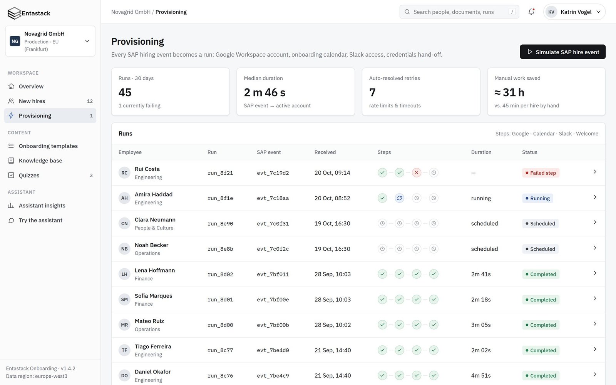Click the Failed step status badge
Image resolution: width=616 pixels, height=385 pixels.
pyautogui.click(x=541, y=173)
